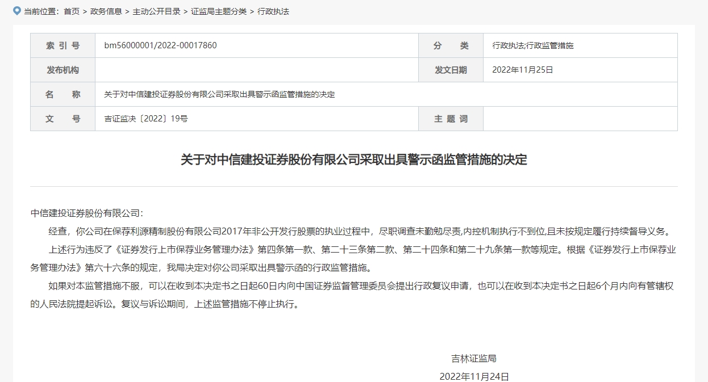Click the 文号 label cell
Image resolution: width=708 pixels, height=382 pixels.
coord(63,119)
